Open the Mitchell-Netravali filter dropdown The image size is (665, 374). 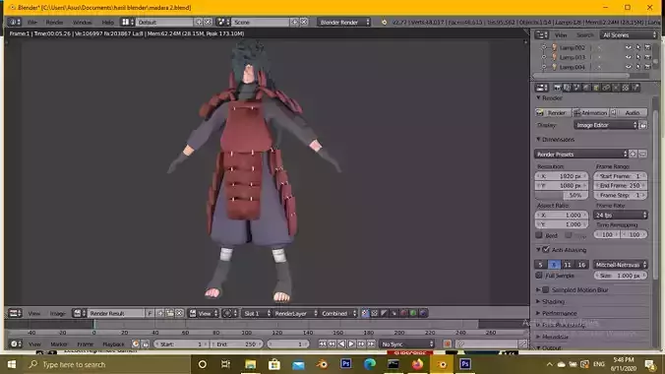pyautogui.click(x=620, y=265)
